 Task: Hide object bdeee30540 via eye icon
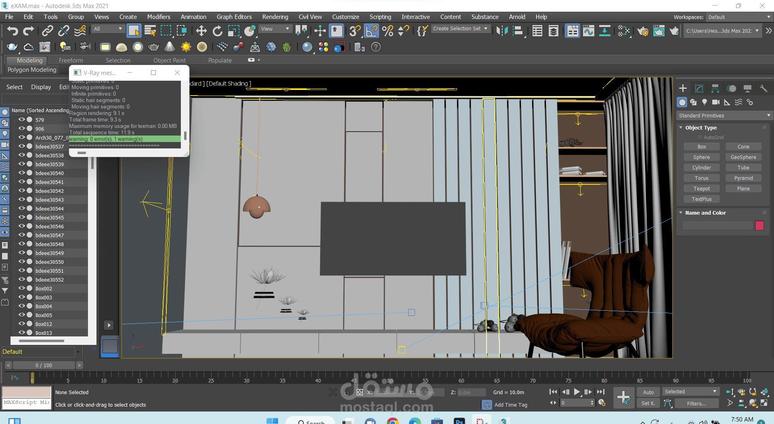(x=22, y=173)
